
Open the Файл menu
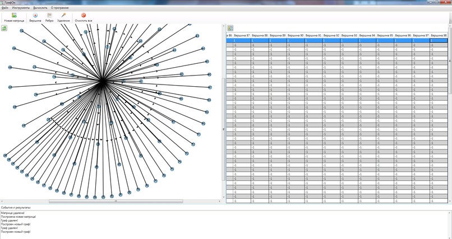pyautogui.click(x=4, y=8)
